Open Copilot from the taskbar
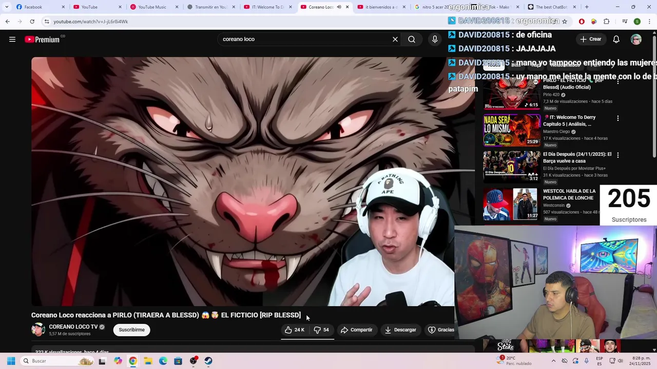The image size is (657, 369). (118, 361)
